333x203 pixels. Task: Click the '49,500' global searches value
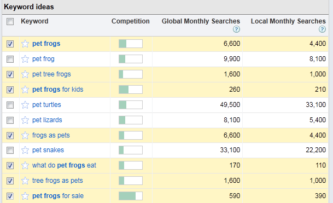pos(230,105)
